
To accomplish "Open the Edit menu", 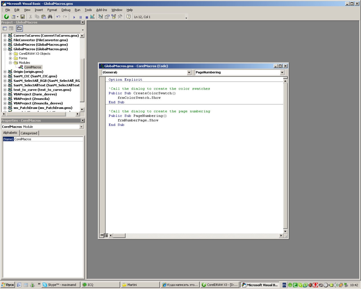I will click(x=17, y=10).
